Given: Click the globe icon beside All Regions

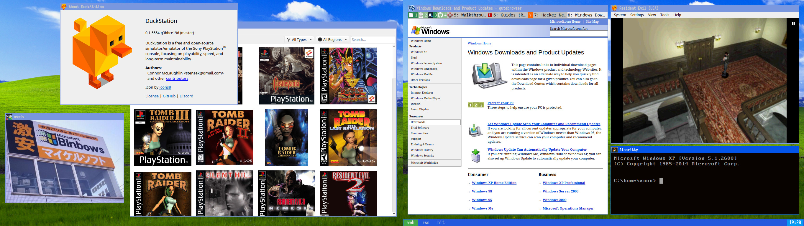Looking at the screenshot, I should (320, 39).
